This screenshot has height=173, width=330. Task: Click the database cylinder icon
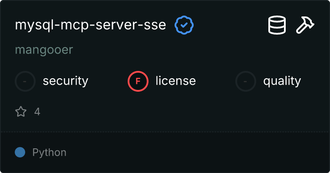tap(277, 26)
